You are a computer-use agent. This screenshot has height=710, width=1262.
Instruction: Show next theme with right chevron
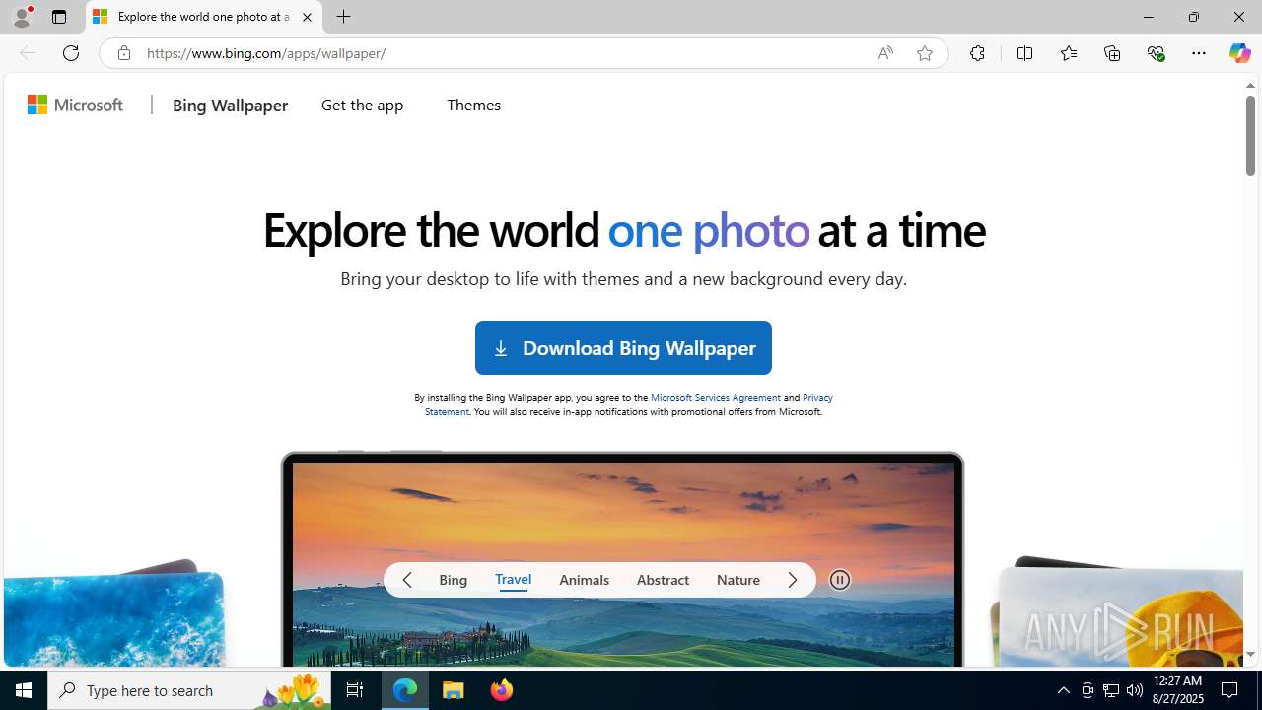tap(792, 580)
